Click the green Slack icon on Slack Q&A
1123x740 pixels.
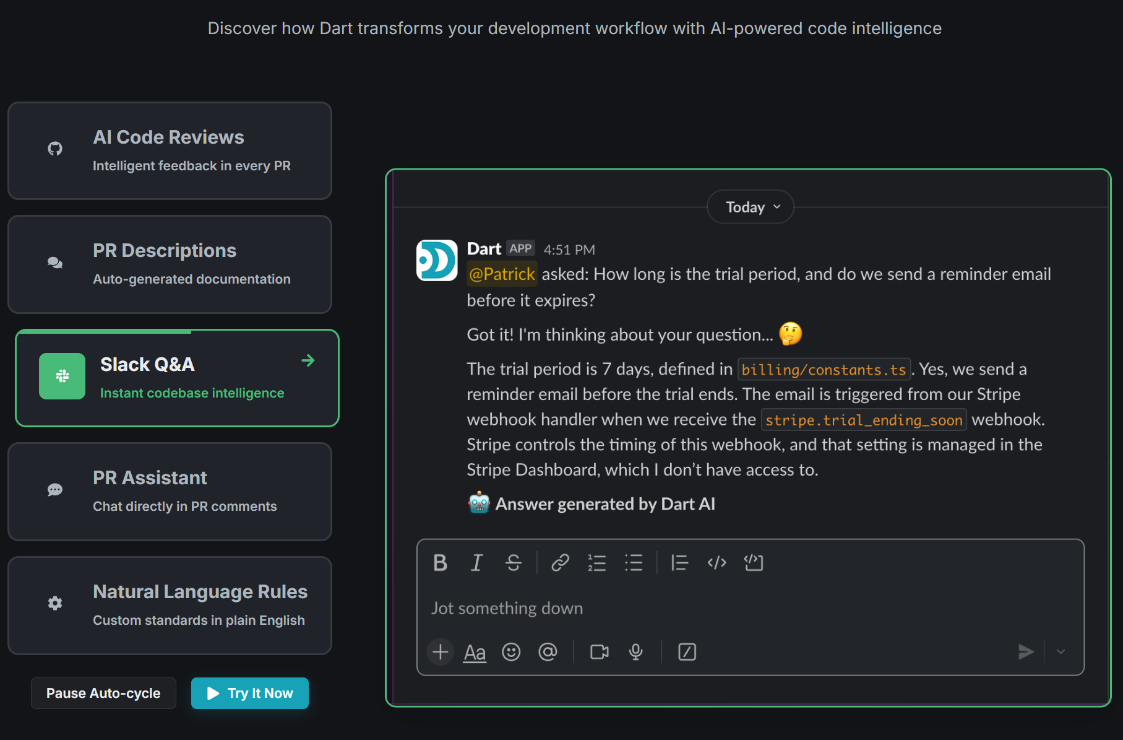pos(62,376)
